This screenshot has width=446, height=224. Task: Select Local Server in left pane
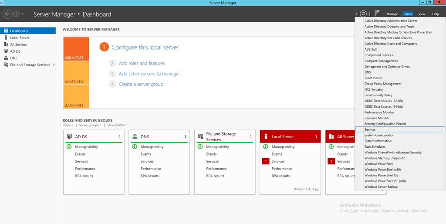click(28, 37)
